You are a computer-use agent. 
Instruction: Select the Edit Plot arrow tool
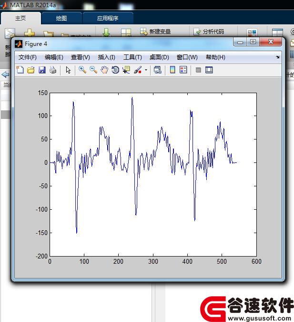click(68, 70)
